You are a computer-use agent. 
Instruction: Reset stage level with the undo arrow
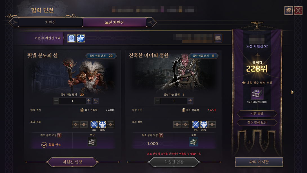click(x=96, y=101)
